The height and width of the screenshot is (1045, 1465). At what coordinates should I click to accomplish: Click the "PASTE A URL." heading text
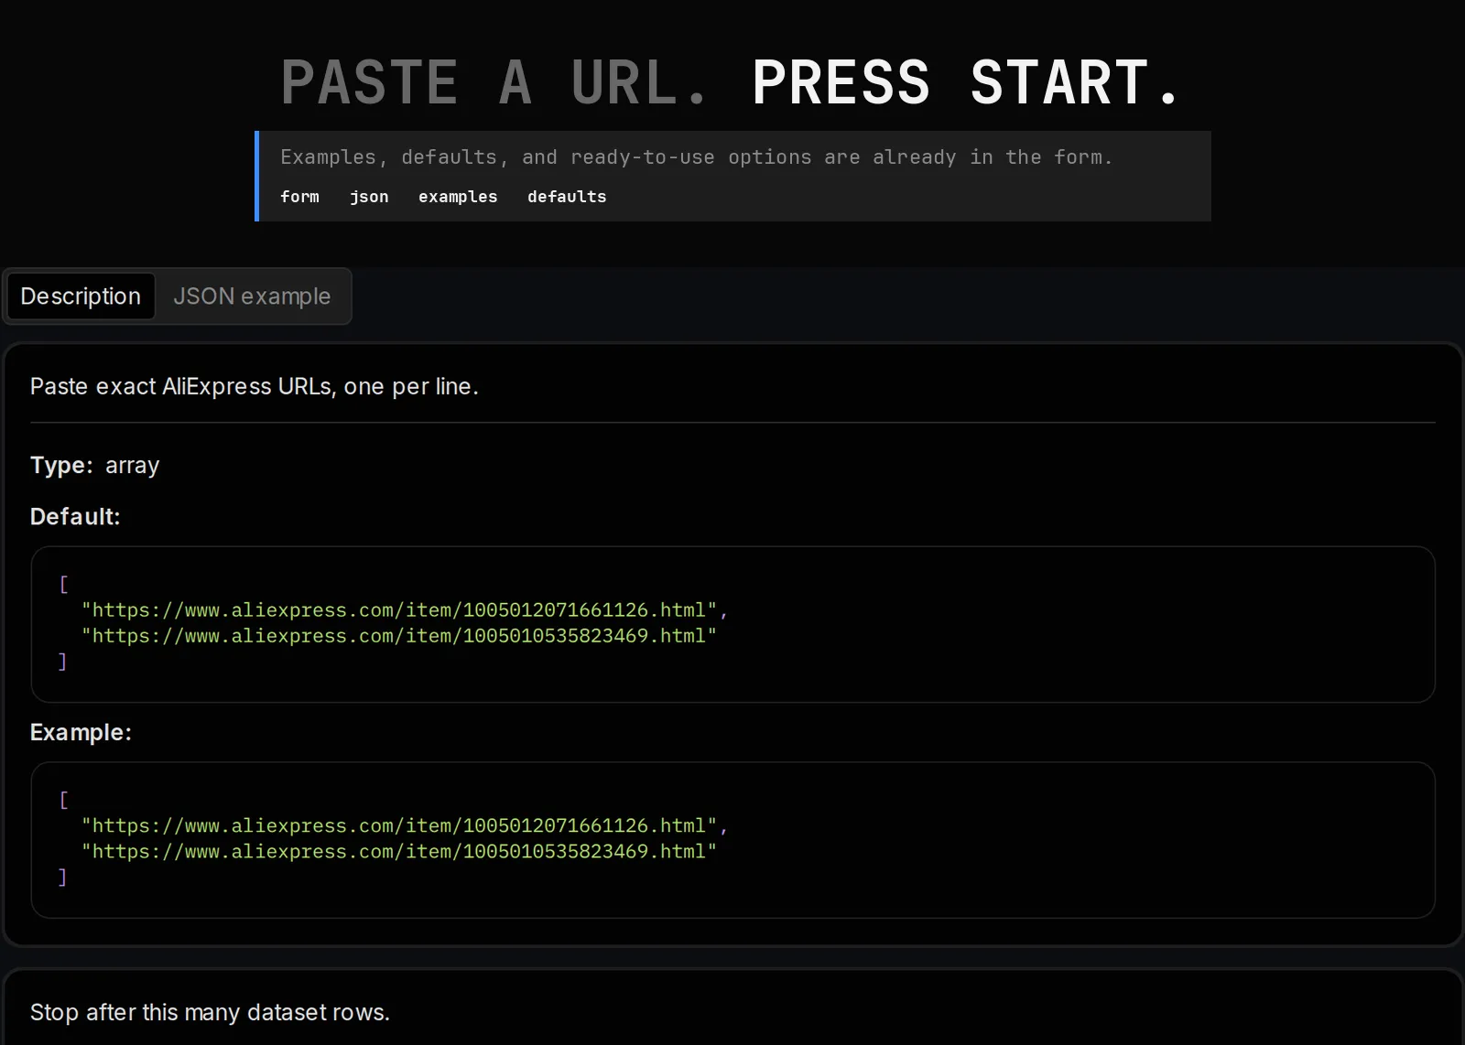coord(494,82)
